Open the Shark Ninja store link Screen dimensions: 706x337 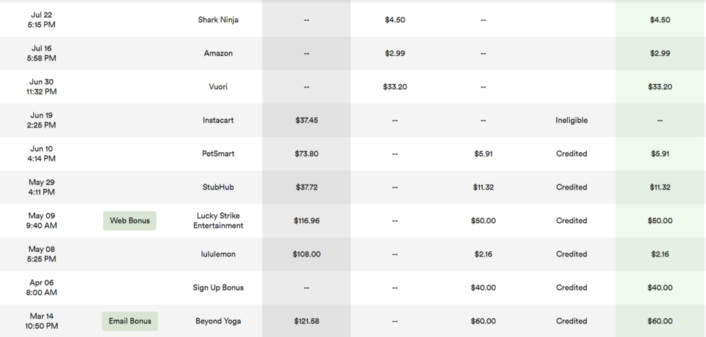coord(218,20)
